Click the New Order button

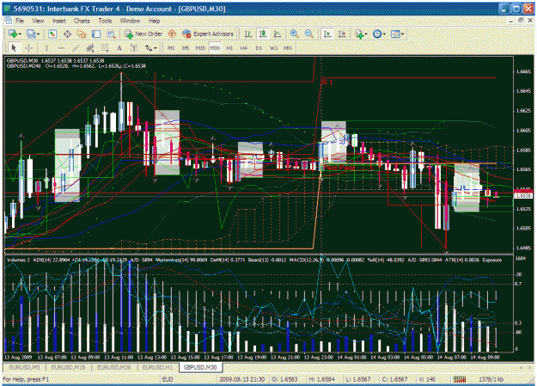[x=143, y=34]
